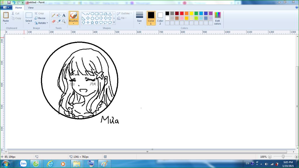The height and width of the screenshot is (168, 299).
Task: Click the volume speaker tray icon
Action: click(x=267, y=164)
